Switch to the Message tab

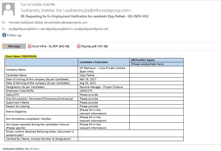point(14,46)
